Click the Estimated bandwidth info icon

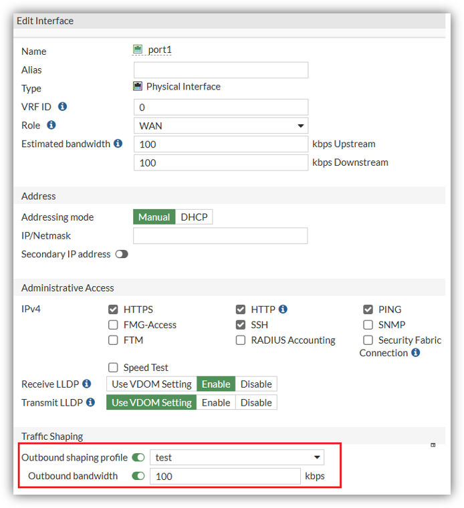click(x=118, y=144)
